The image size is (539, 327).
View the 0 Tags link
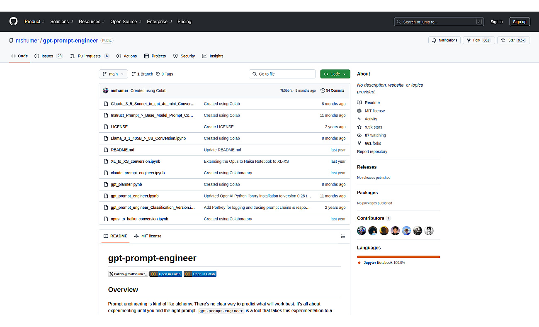tap(165, 74)
